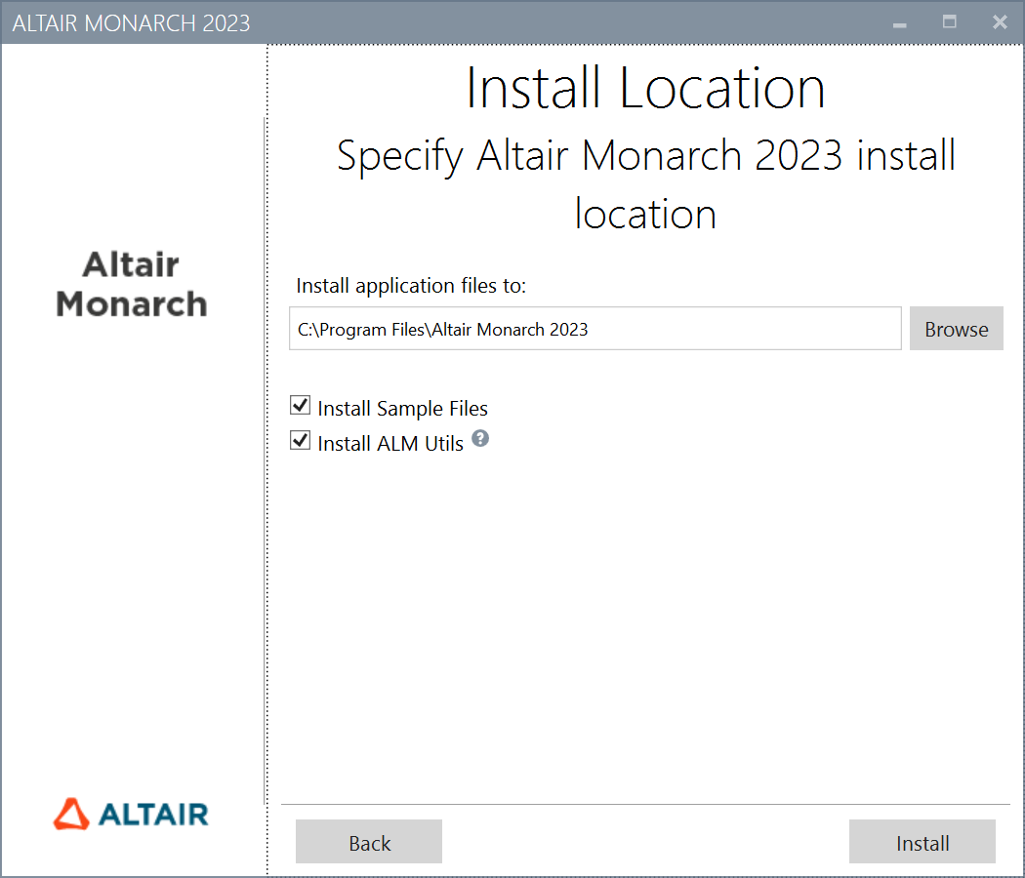The height and width of the screenshot is (878, 1025).
Task: Click the Install button
Action: [922, 842]
